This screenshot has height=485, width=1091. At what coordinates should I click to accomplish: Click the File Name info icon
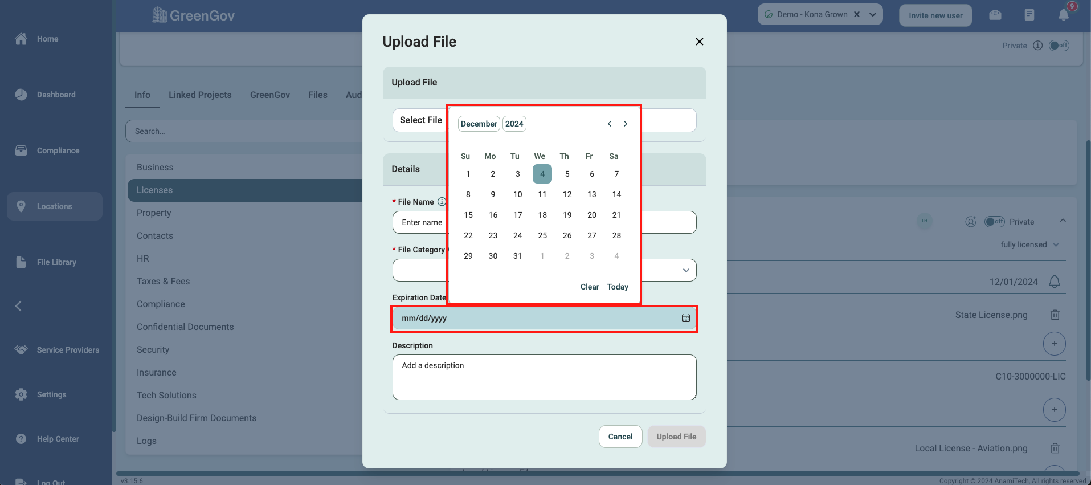(442, 202)
